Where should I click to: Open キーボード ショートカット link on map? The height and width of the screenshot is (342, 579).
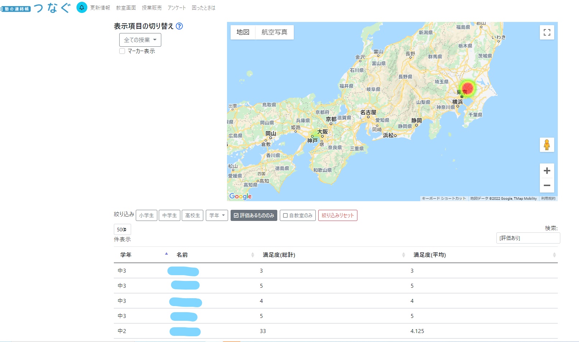click(444, 199)
